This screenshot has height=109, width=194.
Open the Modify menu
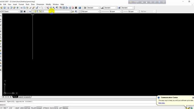pos(48,4)
